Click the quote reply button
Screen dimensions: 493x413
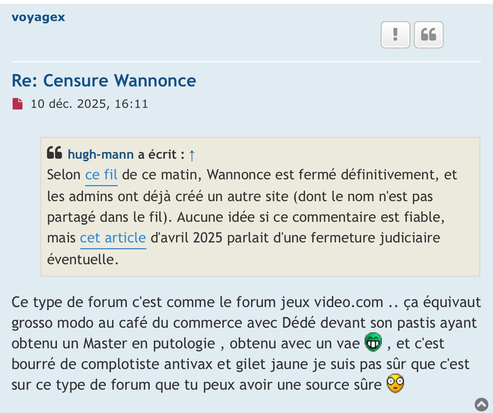pos(428,35)
